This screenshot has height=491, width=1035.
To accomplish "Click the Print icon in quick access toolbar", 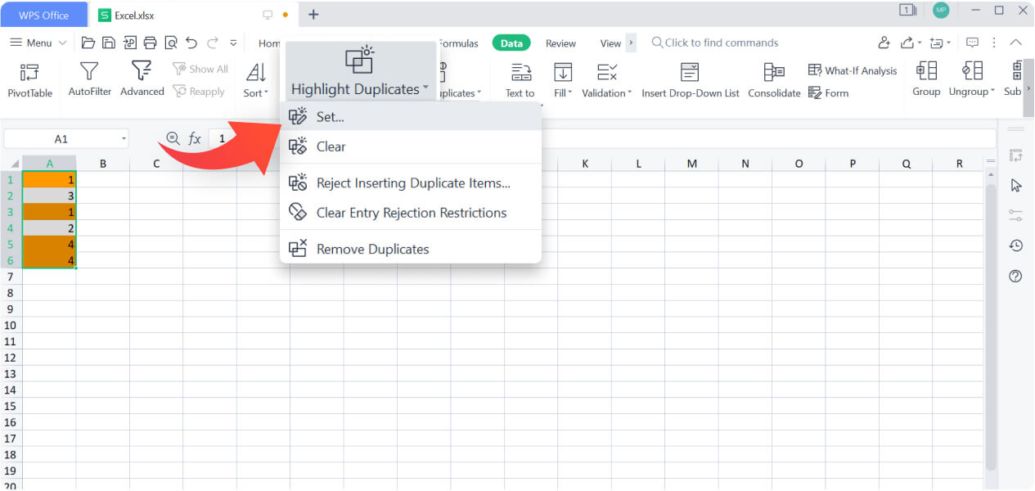I will (x=151, y=42).
